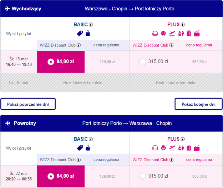The height and width of the screenshot is (188, 223).
Task: Click info icon beside outbound BASIC WIZZ Discount Club
Action: pyautogui.click(x=78, y=45)
